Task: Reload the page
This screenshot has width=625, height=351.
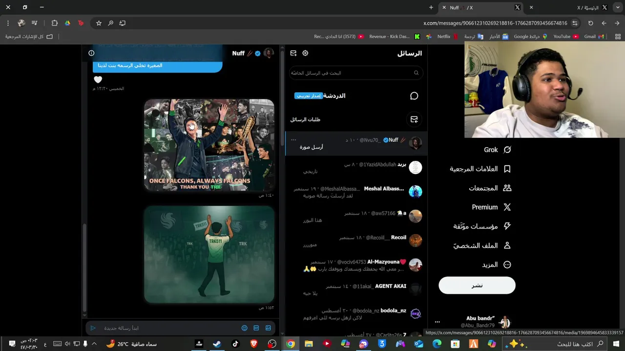Action: (590, 23)
